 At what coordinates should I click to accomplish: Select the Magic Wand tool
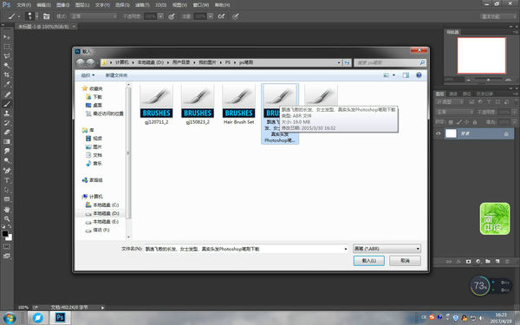7,65
